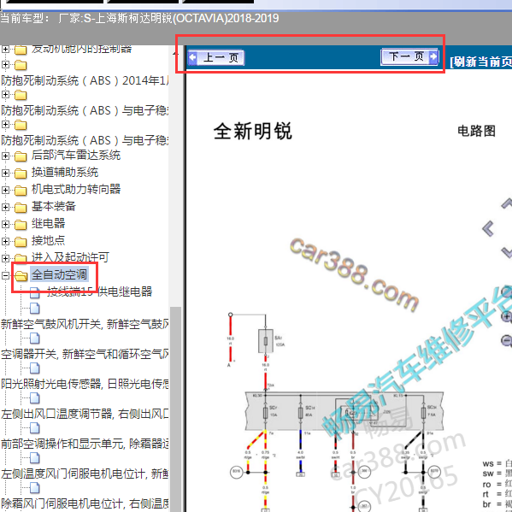The height and width of the screenshot is (512, 512).
Task: Select the 换道辅助系统 tree item
Action: [x=65, y=172]
